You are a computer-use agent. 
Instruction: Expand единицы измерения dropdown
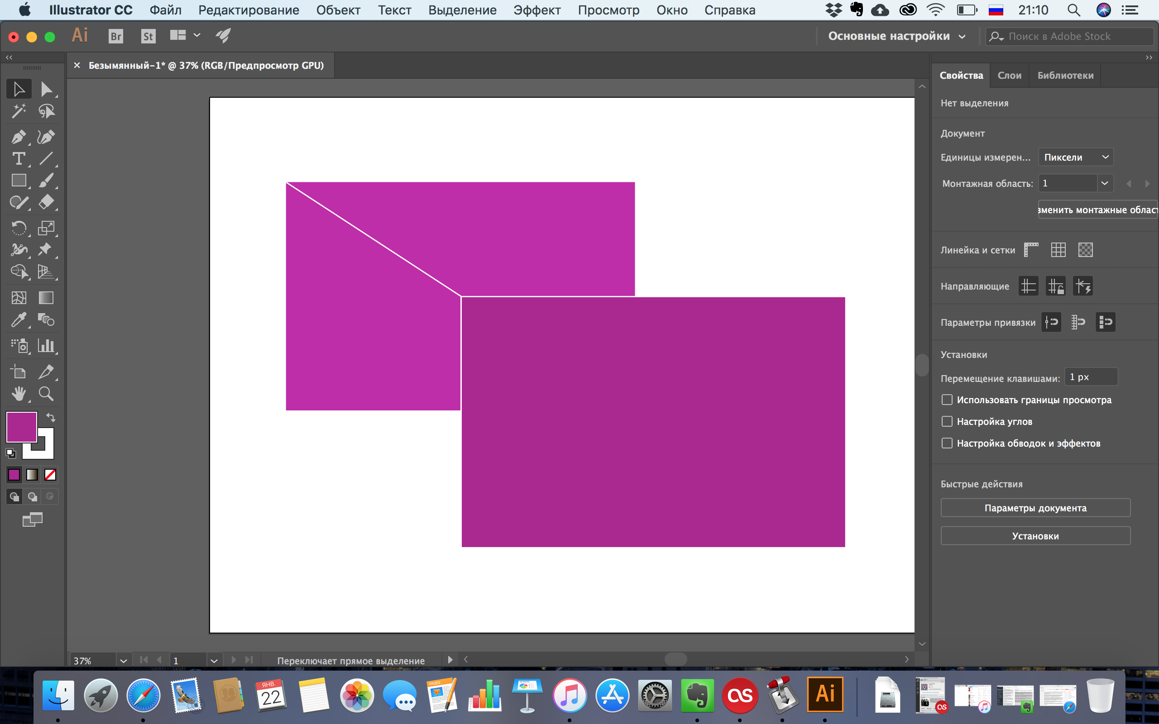point(1077,157)
